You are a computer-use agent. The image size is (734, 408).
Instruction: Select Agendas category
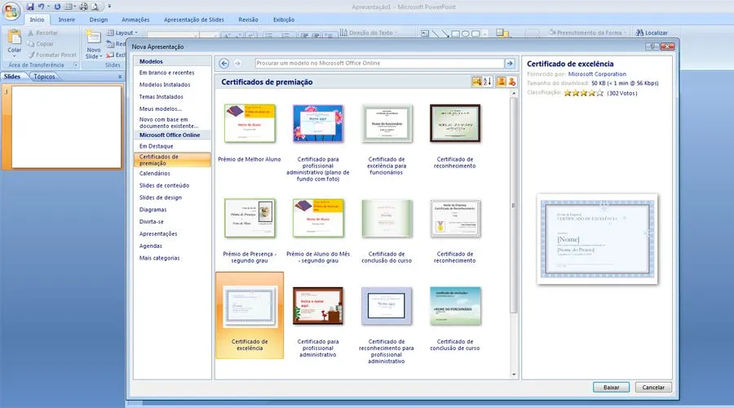pyautogui.click(x=150, y=246)
